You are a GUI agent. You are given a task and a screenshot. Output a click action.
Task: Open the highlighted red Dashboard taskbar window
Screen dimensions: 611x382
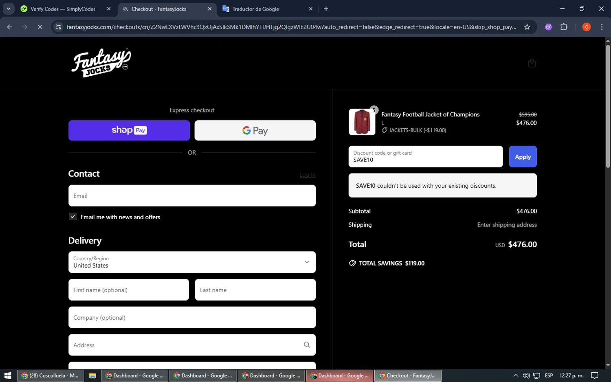(339, 375)
